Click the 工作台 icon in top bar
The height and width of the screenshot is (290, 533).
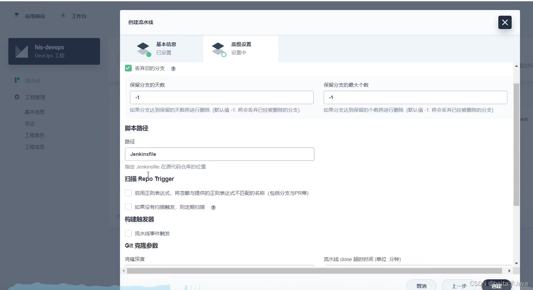pos(63,15)
